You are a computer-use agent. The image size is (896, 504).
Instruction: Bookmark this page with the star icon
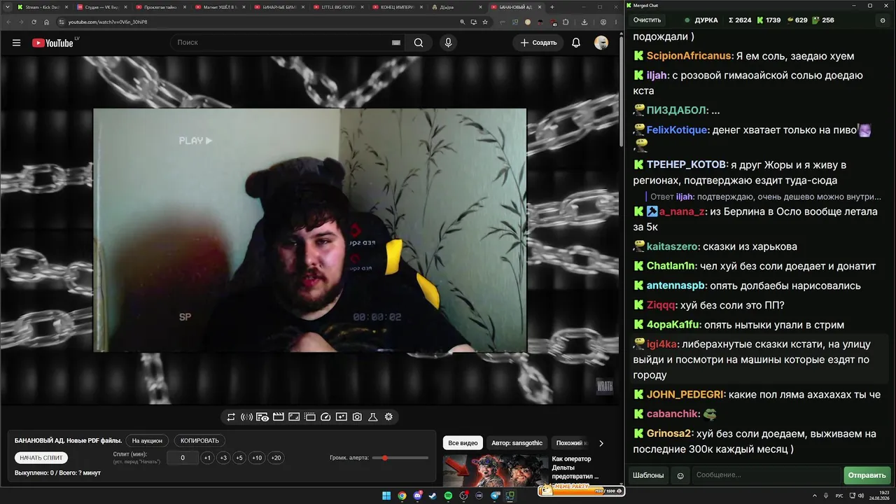[x=485, y=22]
